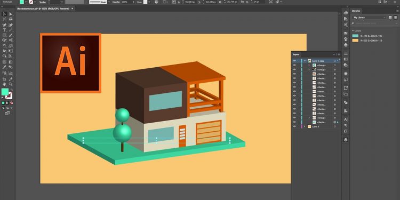Viewport: 400px width, 200px height.
Task: Open the My Library dropdown
Action: point(369,18)
